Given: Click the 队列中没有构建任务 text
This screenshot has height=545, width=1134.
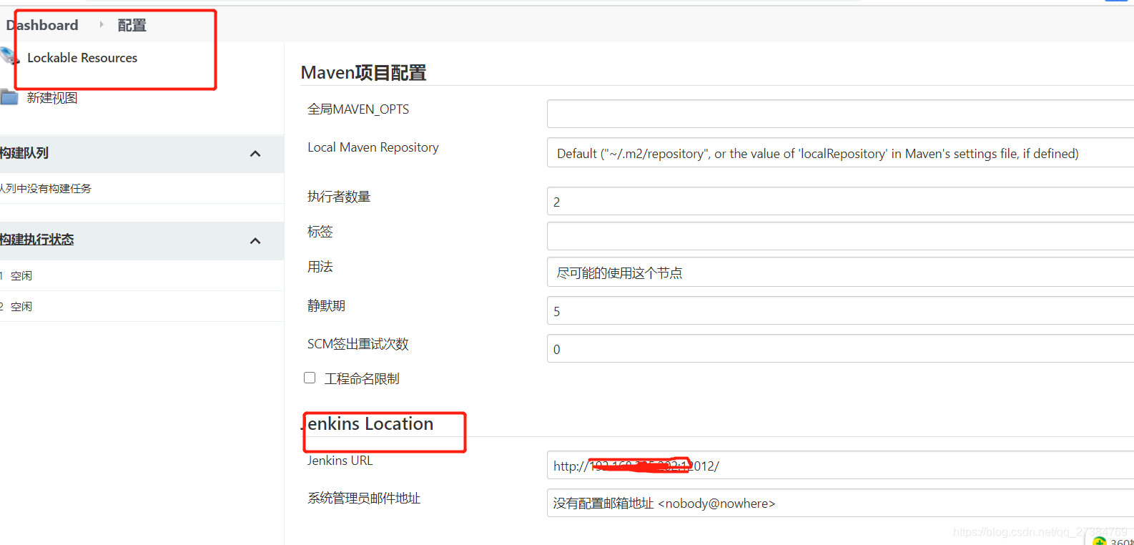Looking at the screenshot, I should [46, 188].
